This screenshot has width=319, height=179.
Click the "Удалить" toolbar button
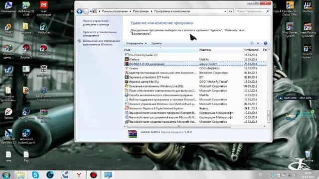(156, 43)
